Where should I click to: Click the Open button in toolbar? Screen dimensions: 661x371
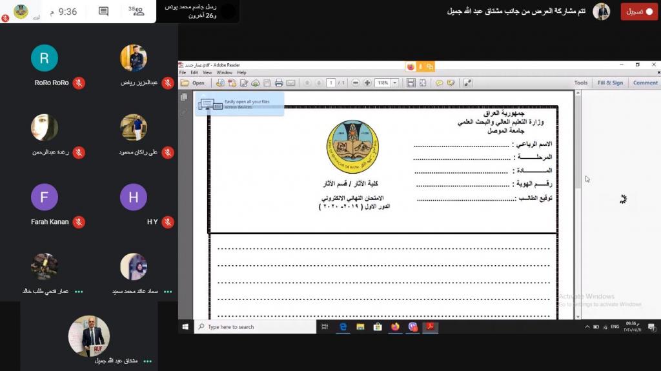tap(193, 83)
